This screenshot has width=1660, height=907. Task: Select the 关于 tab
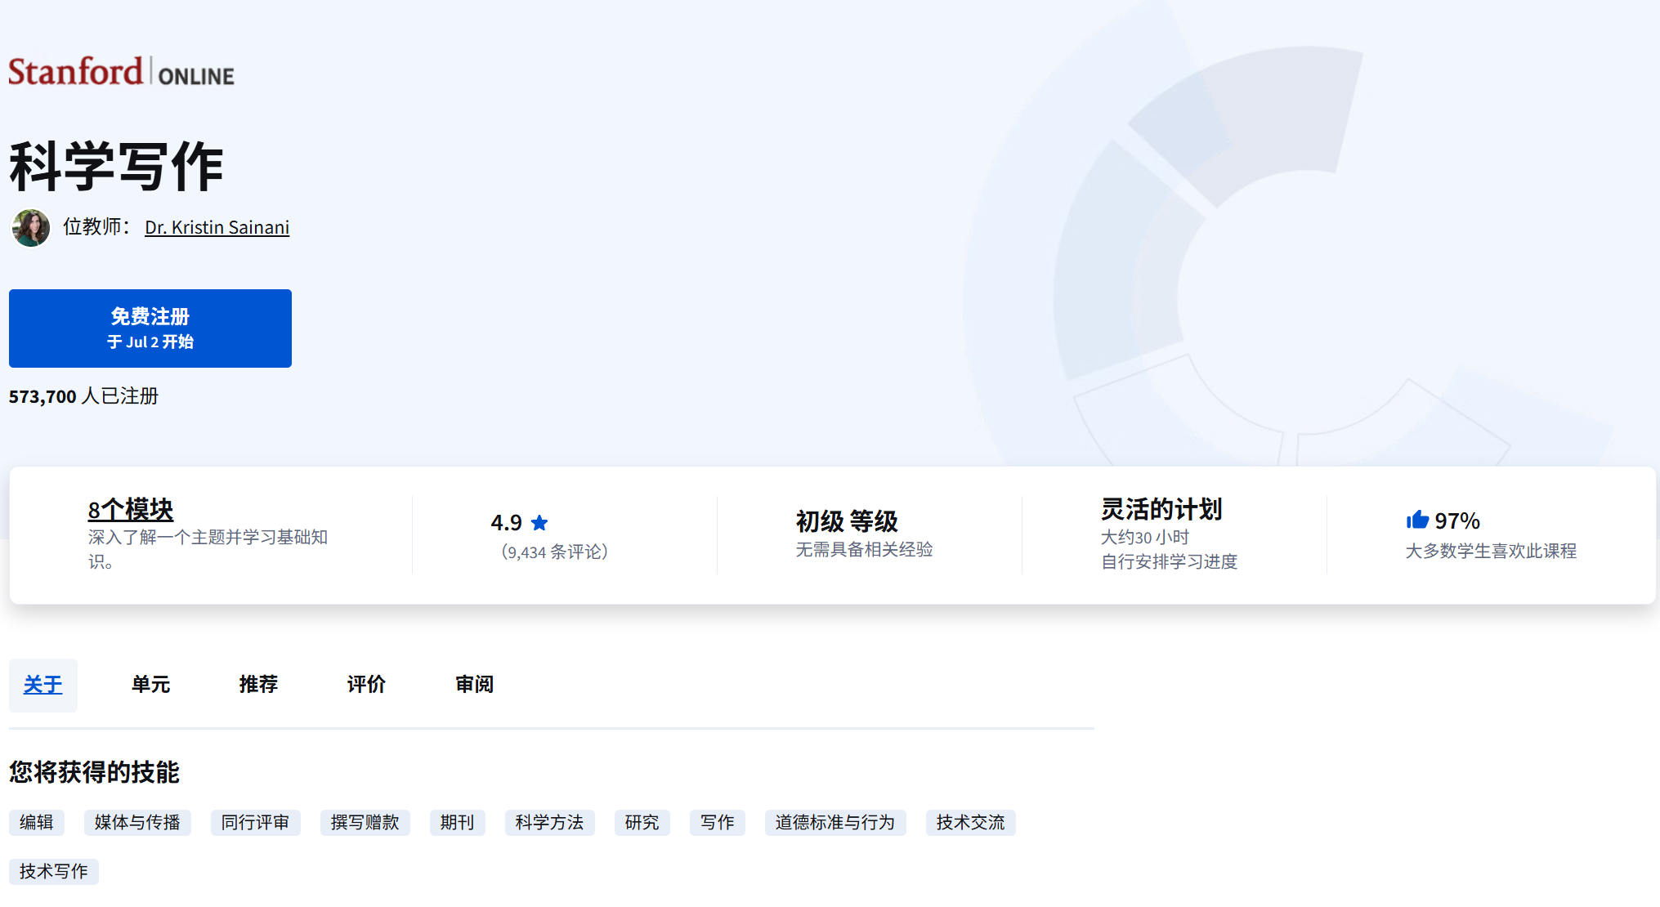pyautogui.click(x=43, y=685)
